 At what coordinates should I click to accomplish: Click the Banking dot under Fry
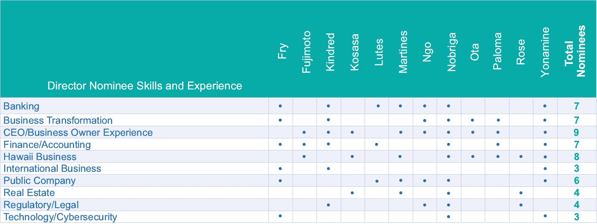(280, 106)
